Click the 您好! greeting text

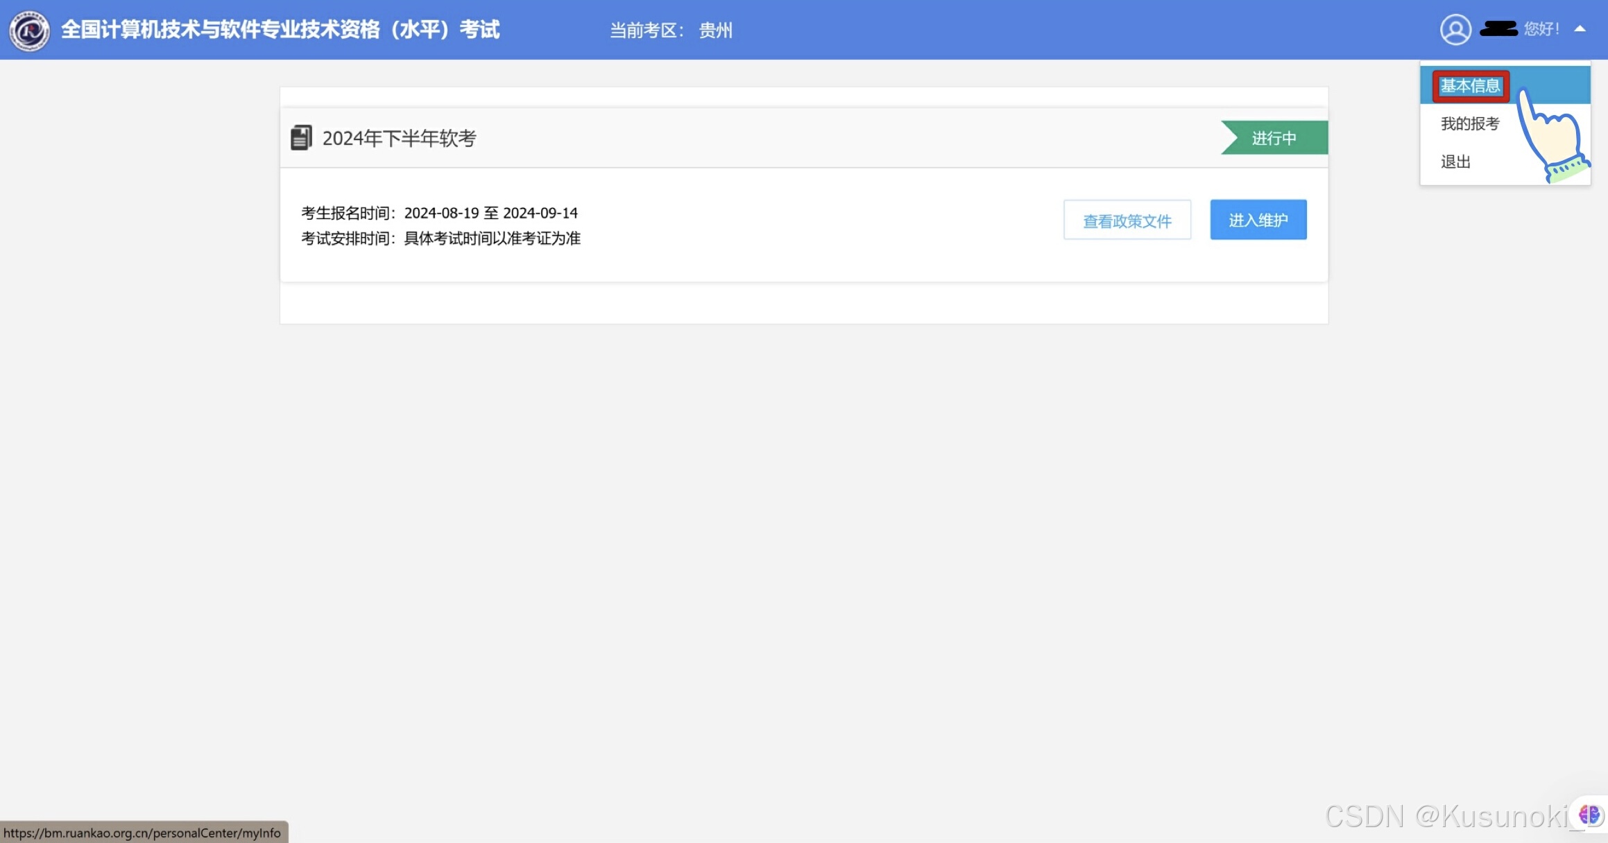[1541, 29]
